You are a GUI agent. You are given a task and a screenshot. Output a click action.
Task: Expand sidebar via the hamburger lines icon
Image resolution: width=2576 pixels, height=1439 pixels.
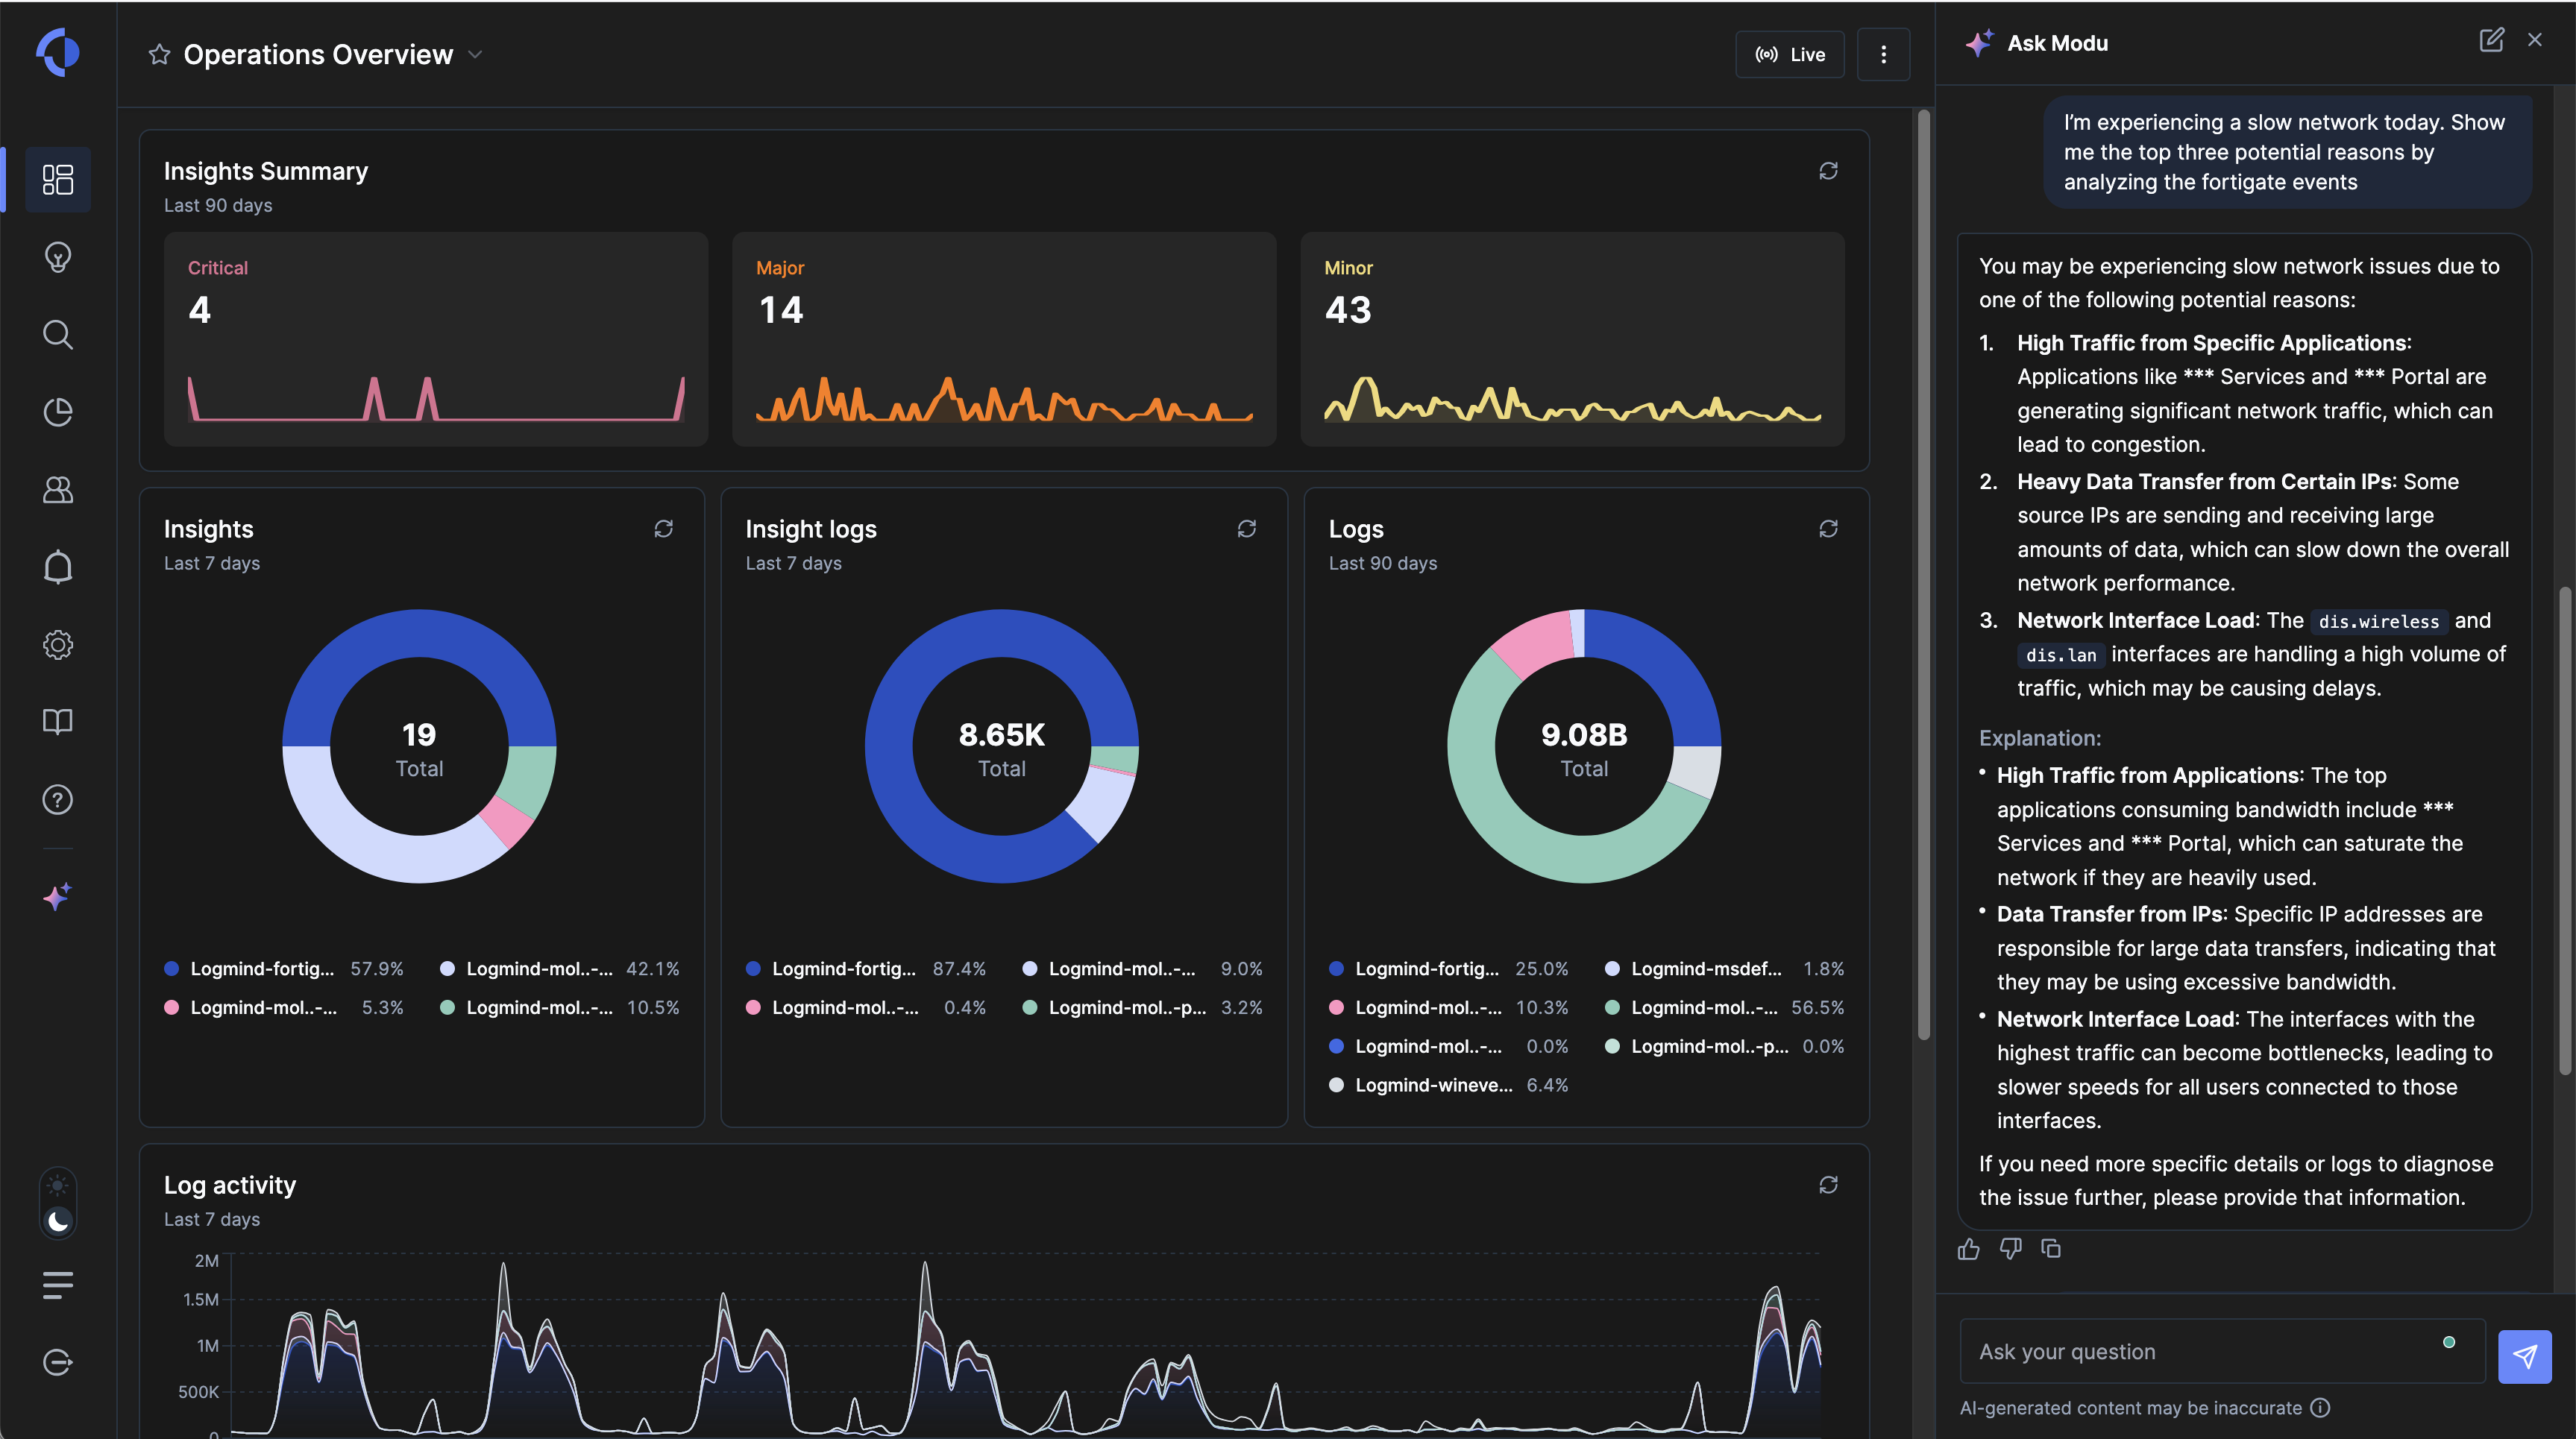[x=58, y=1284]
